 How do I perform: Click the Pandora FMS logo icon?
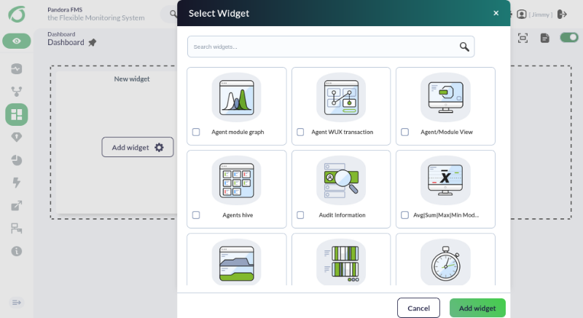(17, 14)
